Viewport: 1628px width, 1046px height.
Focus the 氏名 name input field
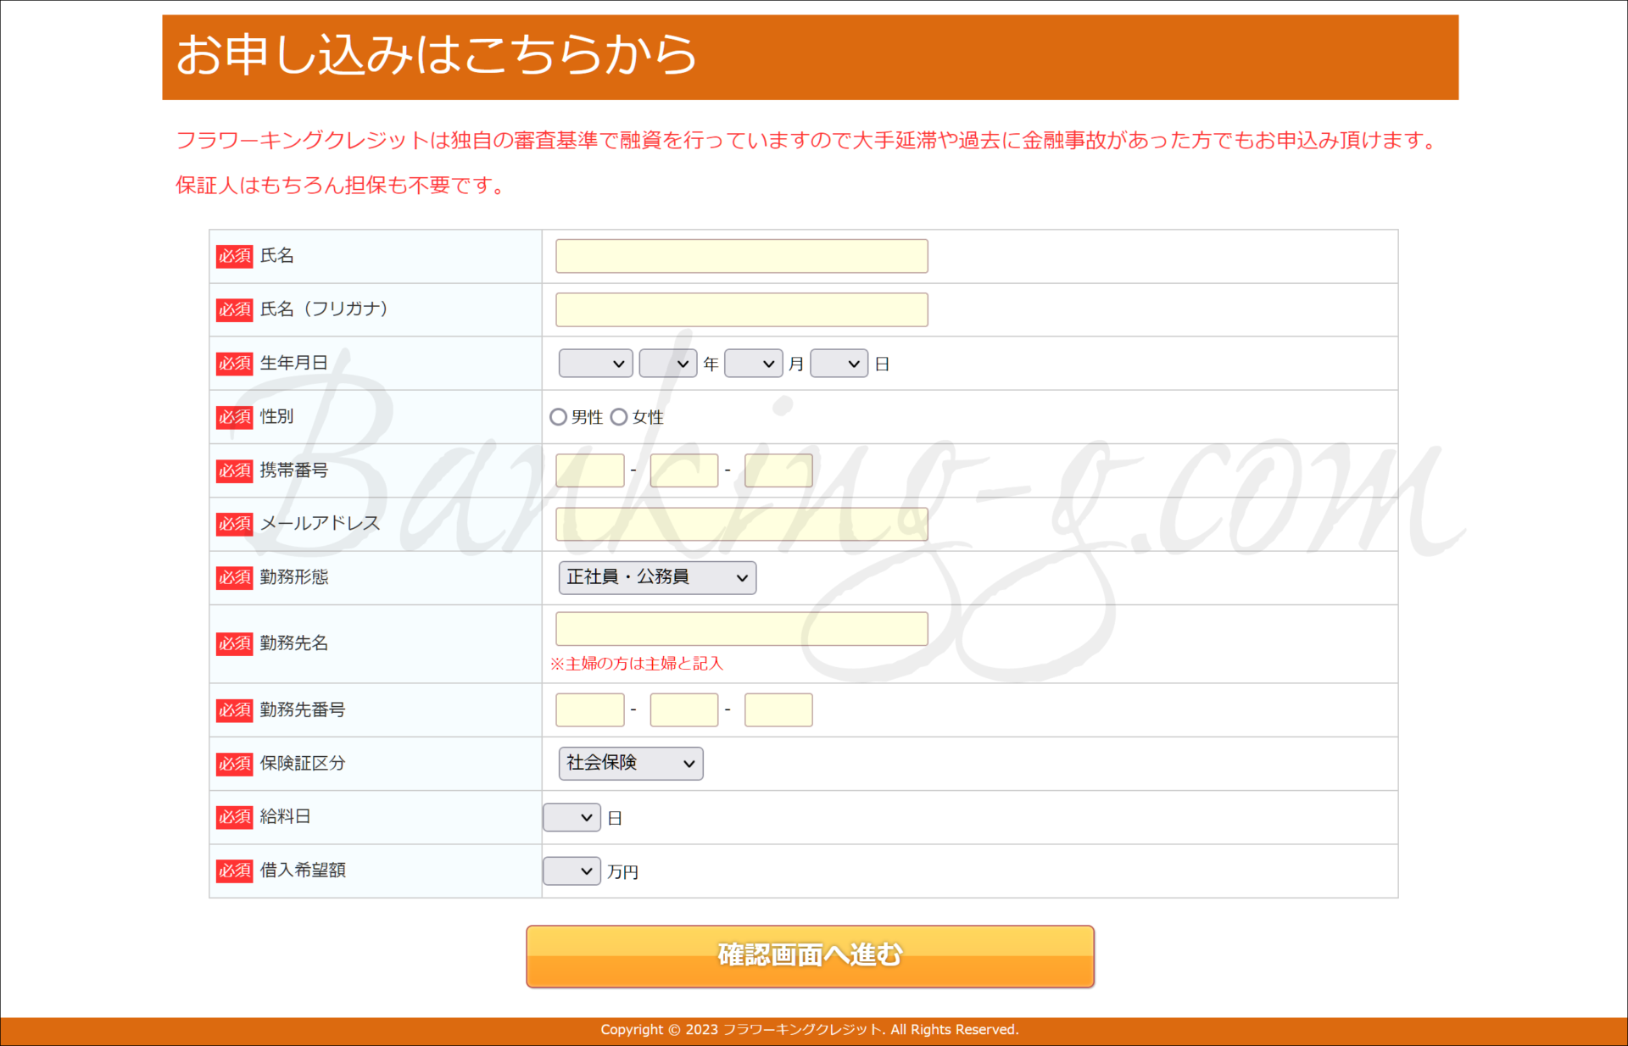tap(741, 256)
